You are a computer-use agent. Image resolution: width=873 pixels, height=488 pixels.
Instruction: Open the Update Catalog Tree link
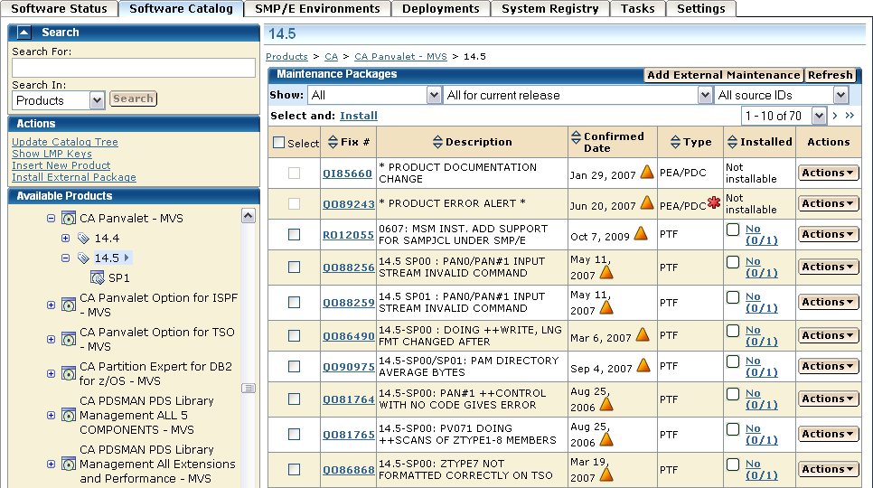[x=65, y=142]
